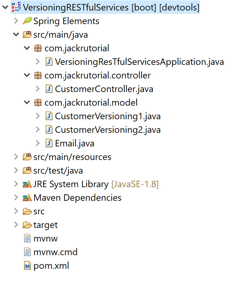
Task: Click the Java file icon on CustomerVersioning1.java
Action: 48,116
